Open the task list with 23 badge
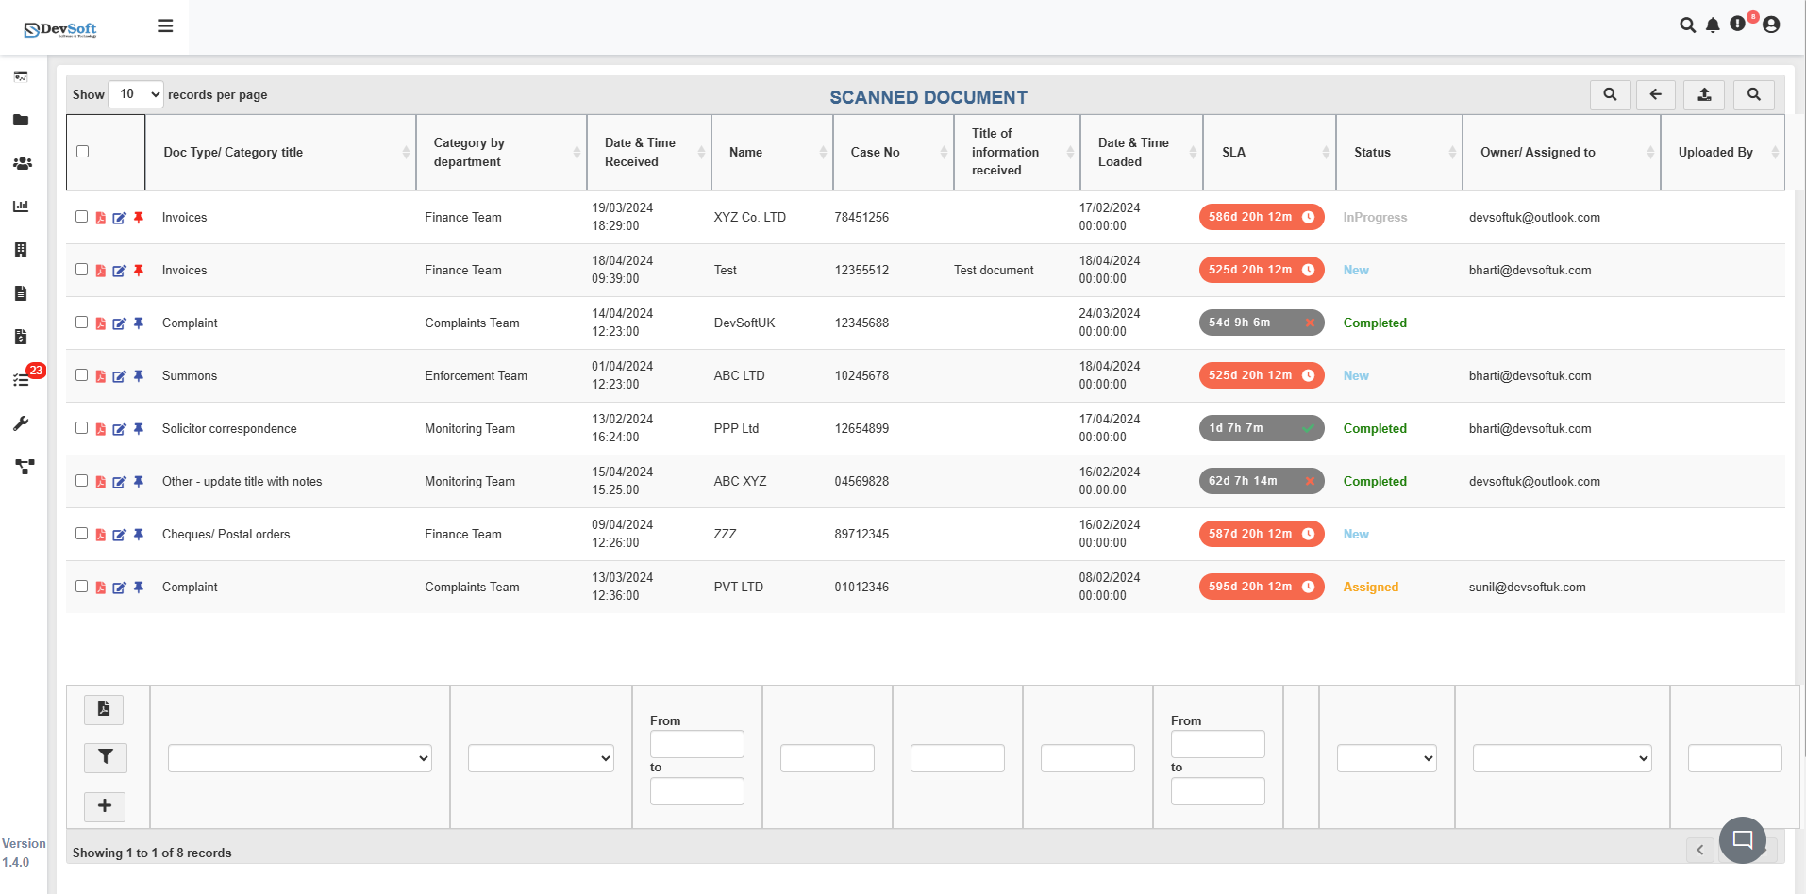1806x894 pixels. tap(22, 379)
